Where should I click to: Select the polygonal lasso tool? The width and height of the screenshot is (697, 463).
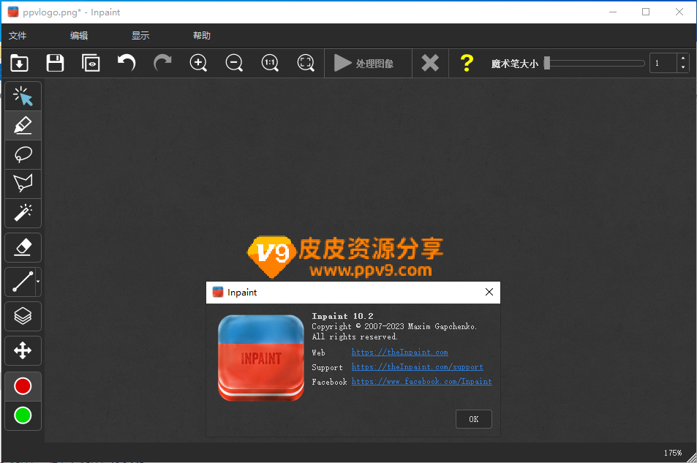coord(23,184)
